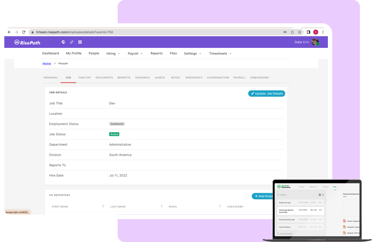Viewport: 372px width, 242px height.
Task: Switch to the Time Off tab
Action: (84, 78)
